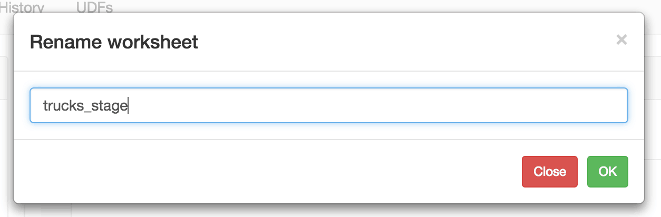Click the word worksheet in the dialog heading
The width and height of the screenshot is (661, 217).
(153, 42)
